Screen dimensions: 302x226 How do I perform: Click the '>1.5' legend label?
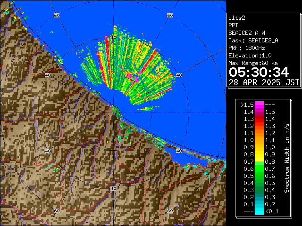point(247,105)
